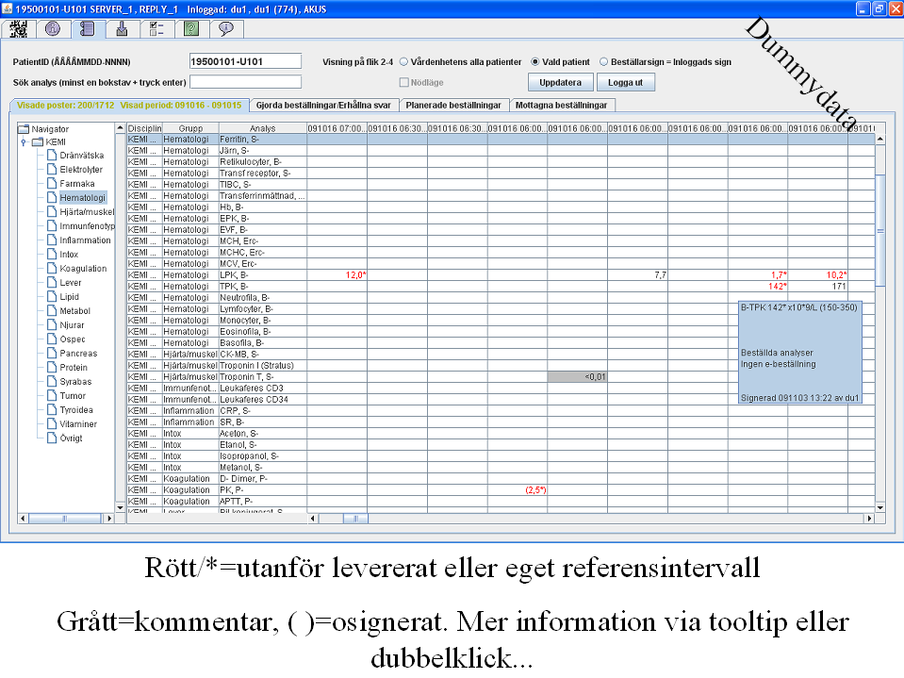Screen dimensions: 904x678
Task: Select the Visade poster tab
Action: [x=129, y=105]
